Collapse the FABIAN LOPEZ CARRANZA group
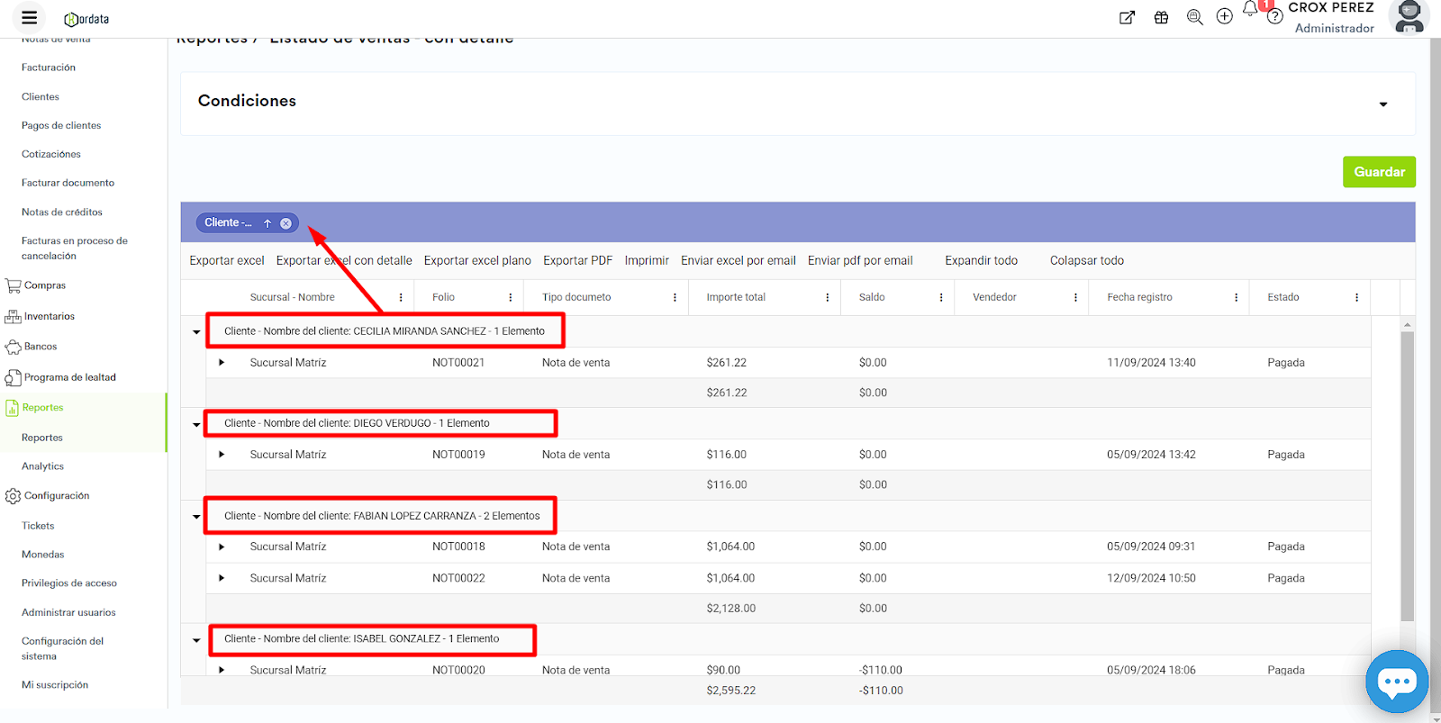This screenshot has width=1441, height=723. click(x=196, y=517)
